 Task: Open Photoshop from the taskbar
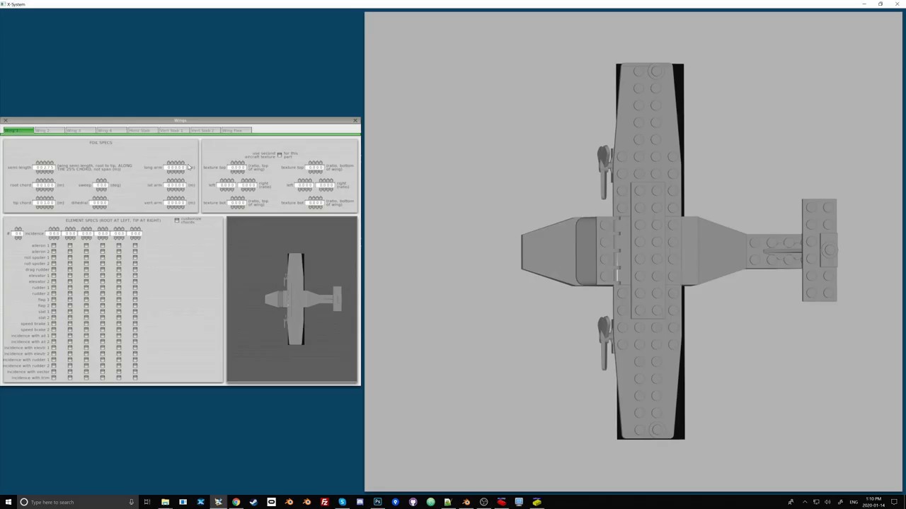(x=377, y=502)
